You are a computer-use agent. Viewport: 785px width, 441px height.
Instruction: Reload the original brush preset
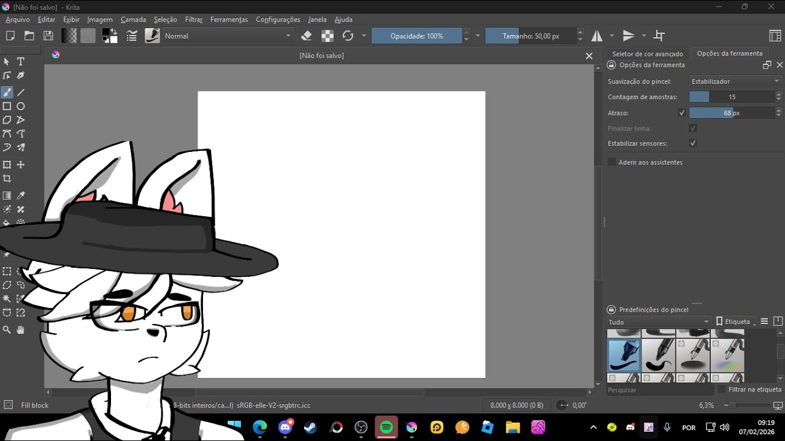tap(348, 36)
